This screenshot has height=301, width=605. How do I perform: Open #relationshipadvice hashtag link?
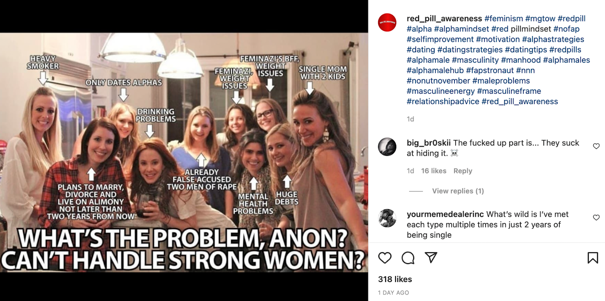coord(443,102)
